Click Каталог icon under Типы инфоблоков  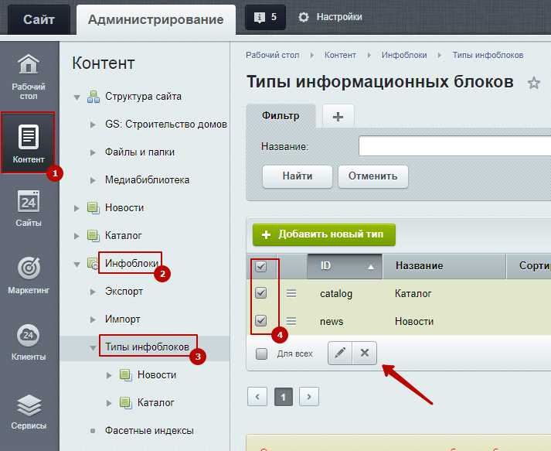tap(125, 402)
